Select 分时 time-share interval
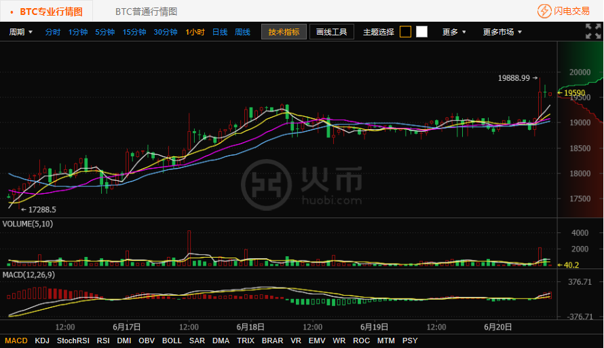Screen dimensions: 604x348 (53, 32)
